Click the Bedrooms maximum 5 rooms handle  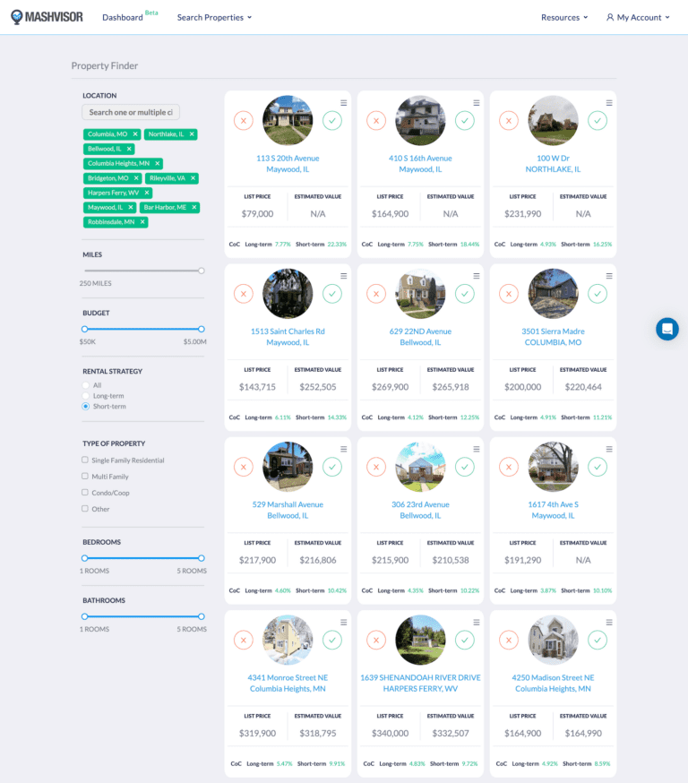pos(202,558)
